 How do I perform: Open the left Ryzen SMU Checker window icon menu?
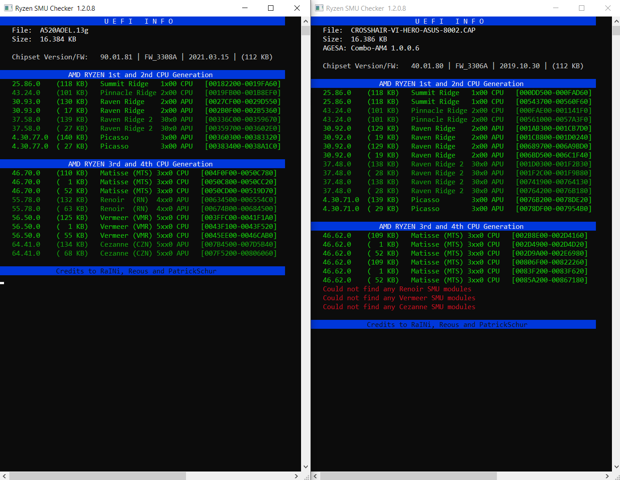tap(8, 8)
